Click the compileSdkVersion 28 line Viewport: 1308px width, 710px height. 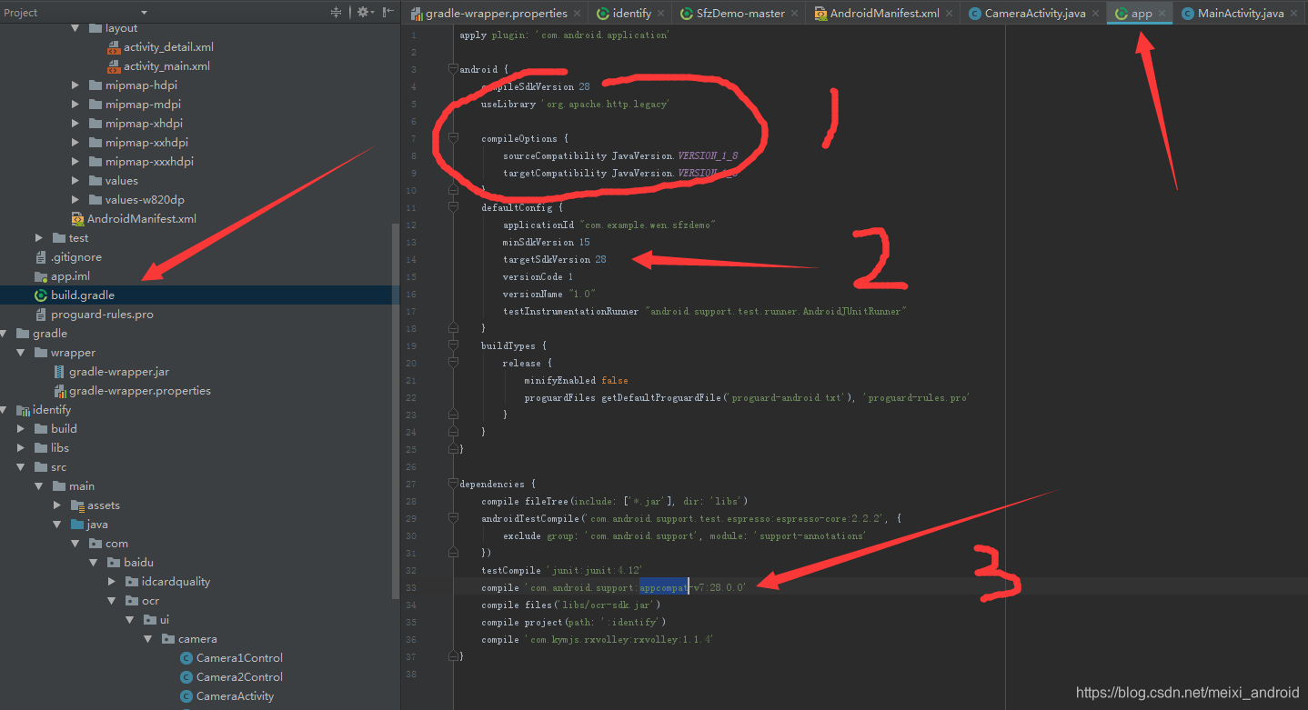click(x=536, y=86)
